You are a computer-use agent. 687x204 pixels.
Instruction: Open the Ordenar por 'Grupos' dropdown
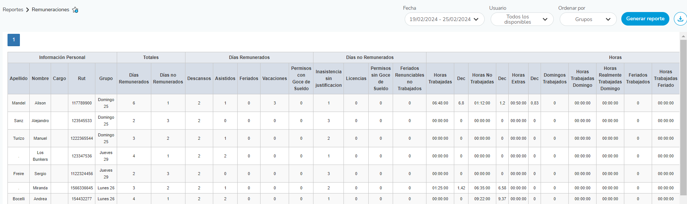pos(588,19)
